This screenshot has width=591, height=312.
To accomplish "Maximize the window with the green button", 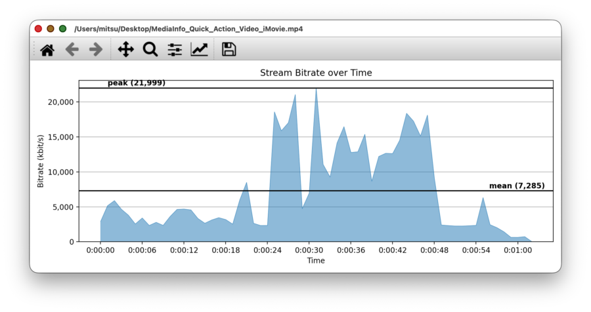I will (63, 29).
